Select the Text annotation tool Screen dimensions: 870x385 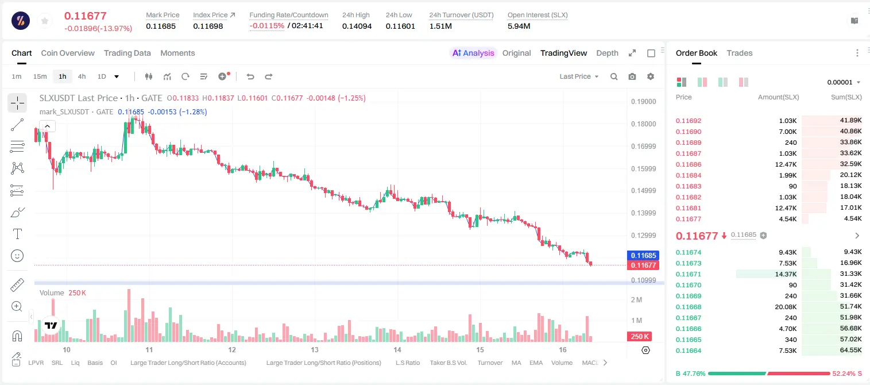[17, 234]
